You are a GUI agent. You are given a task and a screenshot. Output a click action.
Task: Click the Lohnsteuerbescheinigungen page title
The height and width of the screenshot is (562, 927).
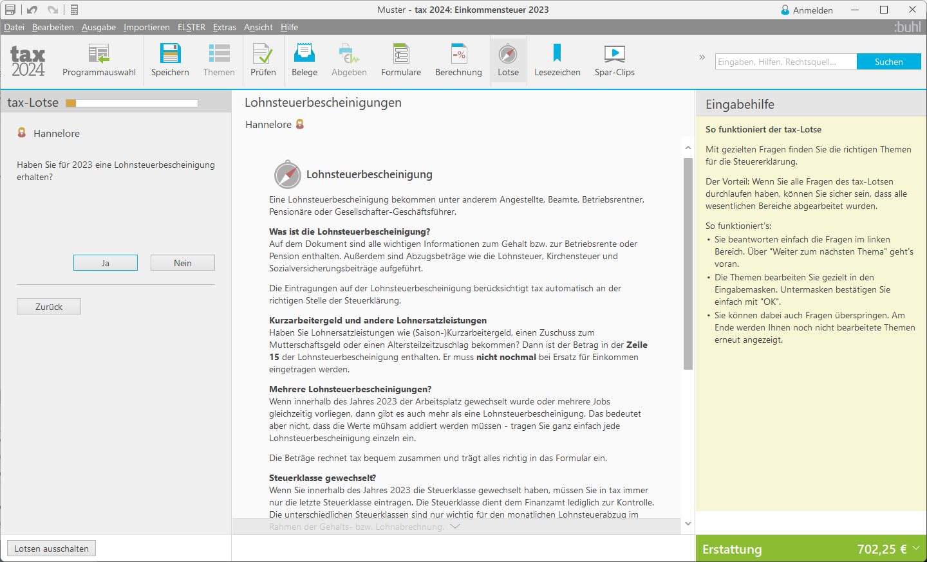323,102
